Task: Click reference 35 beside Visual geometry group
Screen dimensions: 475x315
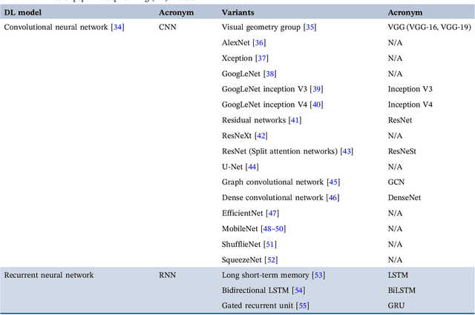Action: pyautogui.click(x=309, y=27)
